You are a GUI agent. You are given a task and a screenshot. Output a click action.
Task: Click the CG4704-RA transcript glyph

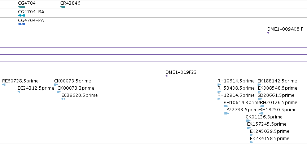tap(22, 15)
